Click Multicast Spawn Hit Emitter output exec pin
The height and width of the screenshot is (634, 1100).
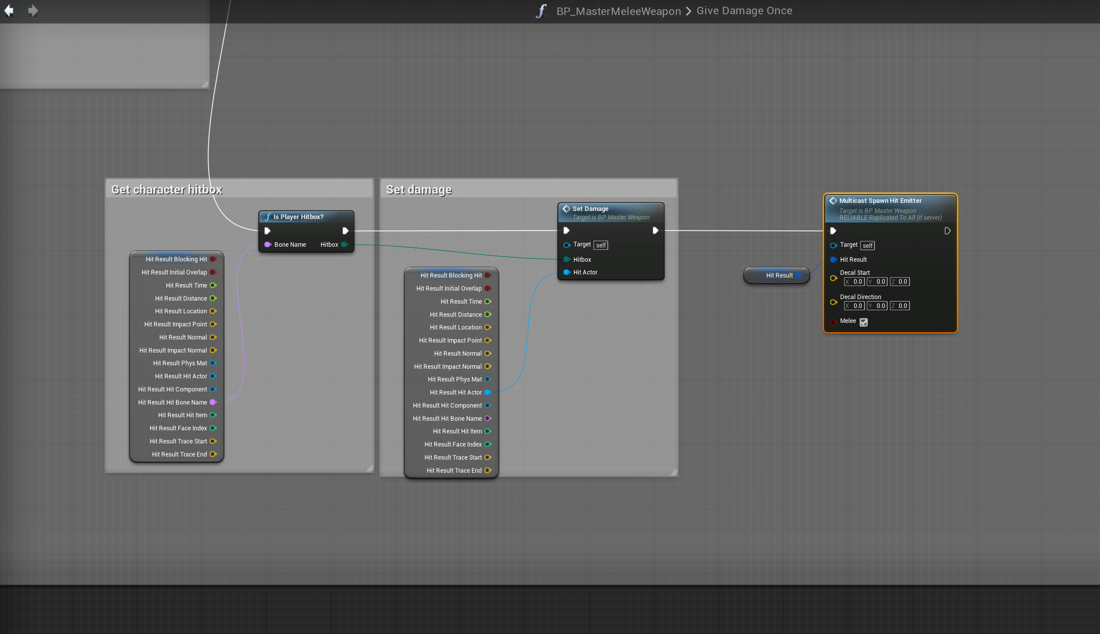(x=947, y=231)
